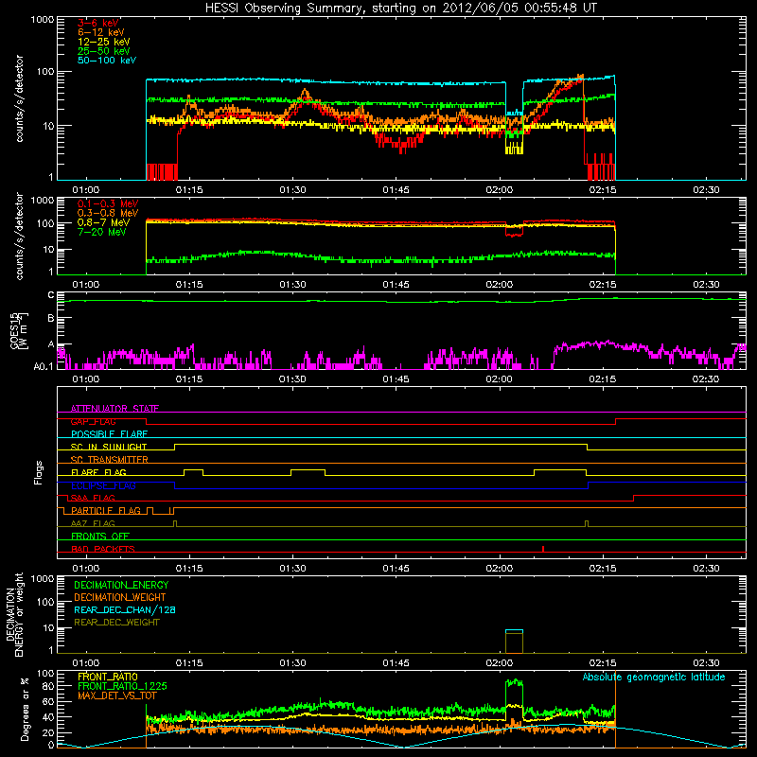This screenshot has height=757, width=757.
Task: Click the DECIMATION_WEIGHT legend label
Action: click(x=120, y=597)
